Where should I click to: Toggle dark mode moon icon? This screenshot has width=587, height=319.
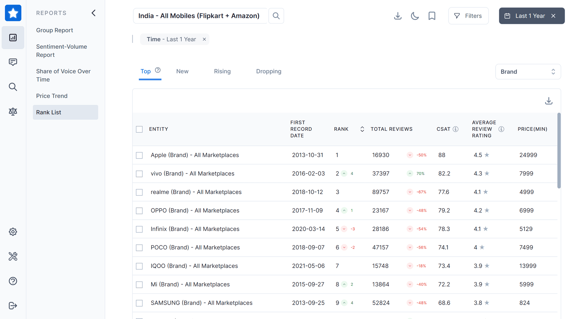click(415, 16)
